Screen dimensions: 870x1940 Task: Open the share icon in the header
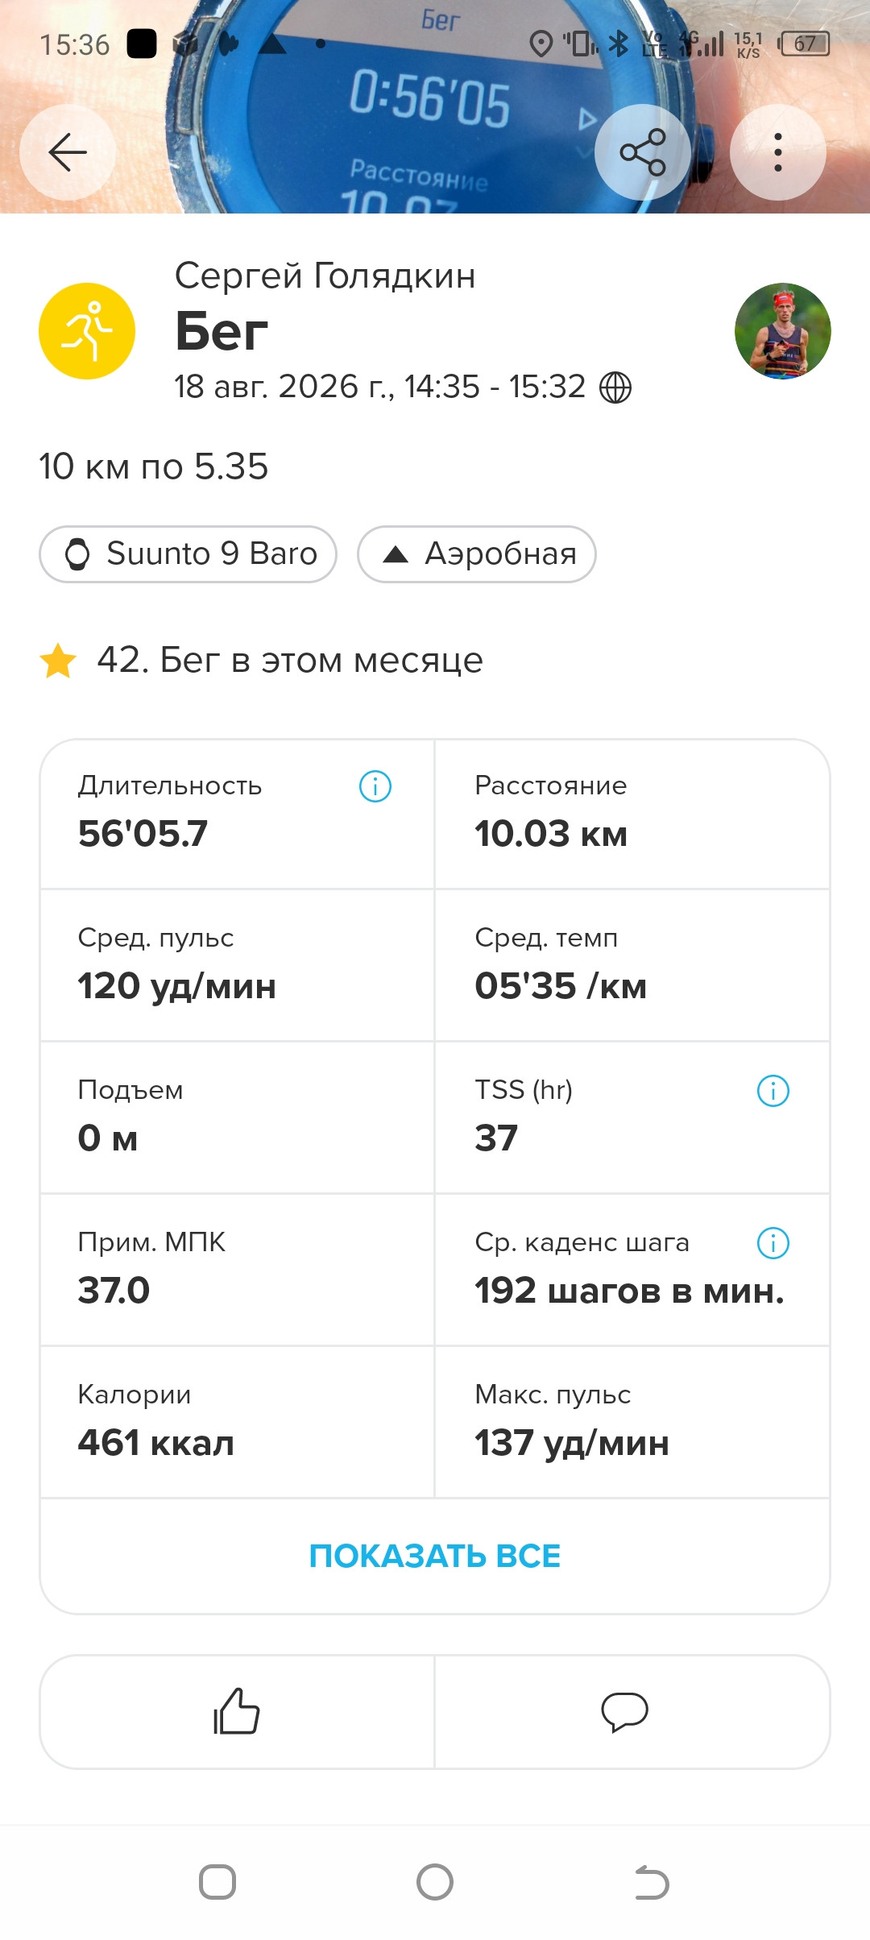(x=643, y=152)
